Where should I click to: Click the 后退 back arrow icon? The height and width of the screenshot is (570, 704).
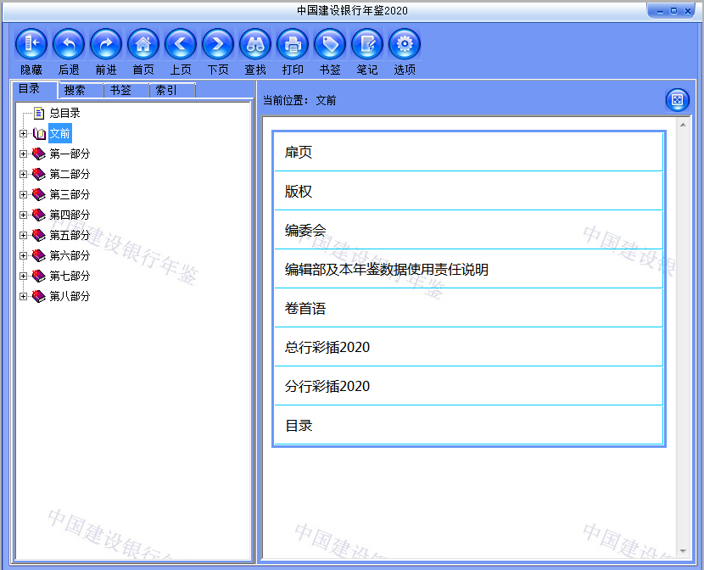click(x=69, y=44)
